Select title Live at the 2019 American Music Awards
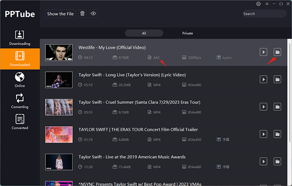The height and width of the screenshot is (186, 292). click(x=132, y=157)
